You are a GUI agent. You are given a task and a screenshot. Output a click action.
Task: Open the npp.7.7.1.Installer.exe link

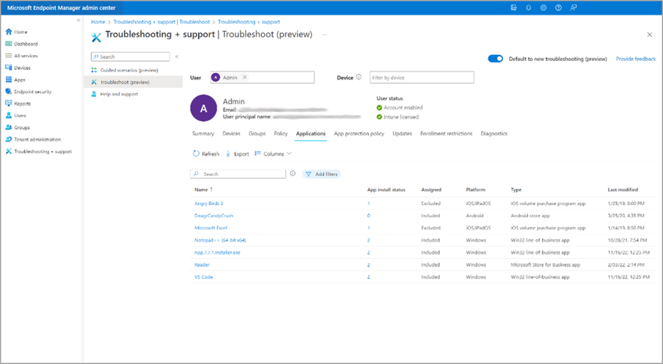pos(217,253)
